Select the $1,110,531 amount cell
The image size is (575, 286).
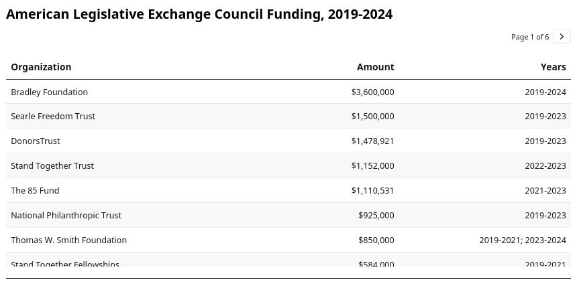pos(372,190)
